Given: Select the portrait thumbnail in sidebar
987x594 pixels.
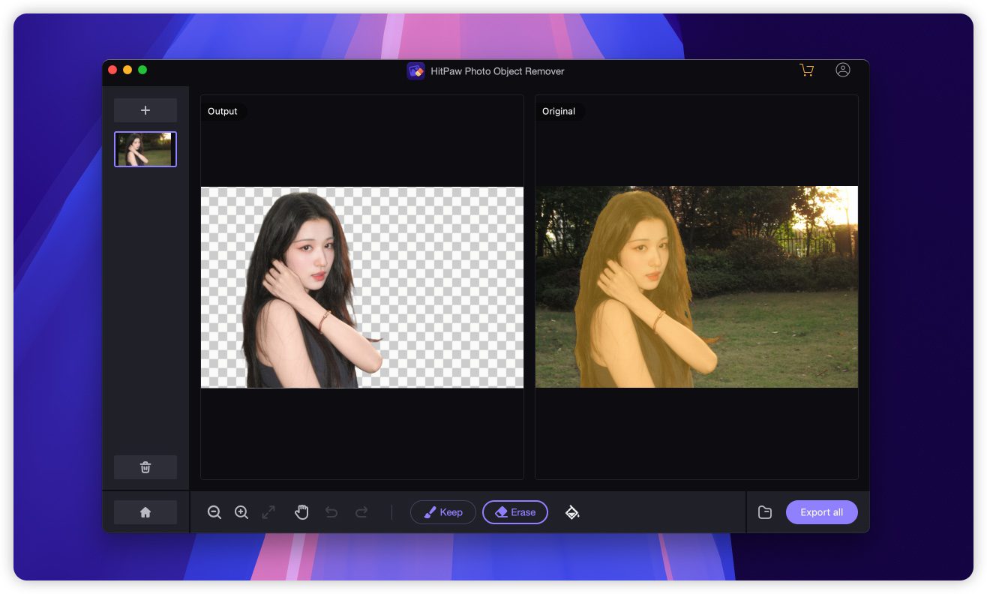Looking at the screenshot, I should point(145,149).
